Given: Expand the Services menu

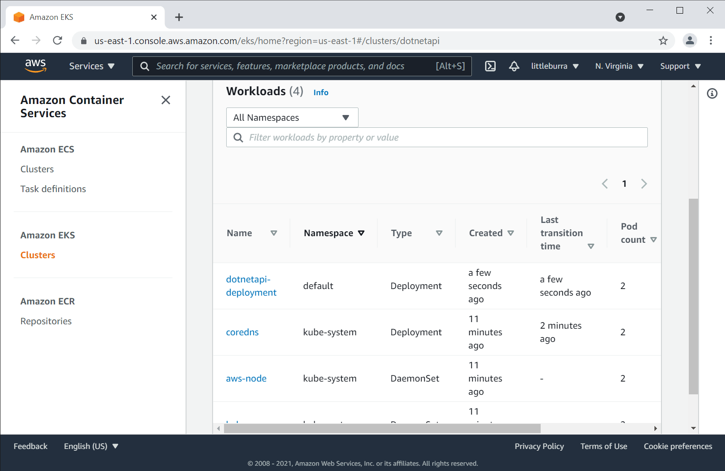Looking at the screenshot, I should [92, 66].
